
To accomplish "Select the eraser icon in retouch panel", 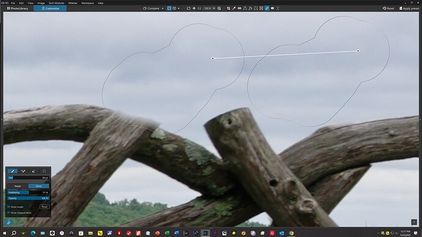I will pos(34,171).
